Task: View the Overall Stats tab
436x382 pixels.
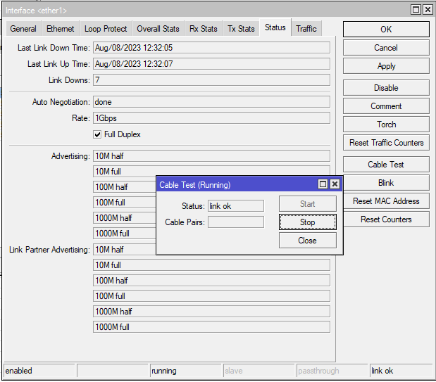Action: point(158,29)
